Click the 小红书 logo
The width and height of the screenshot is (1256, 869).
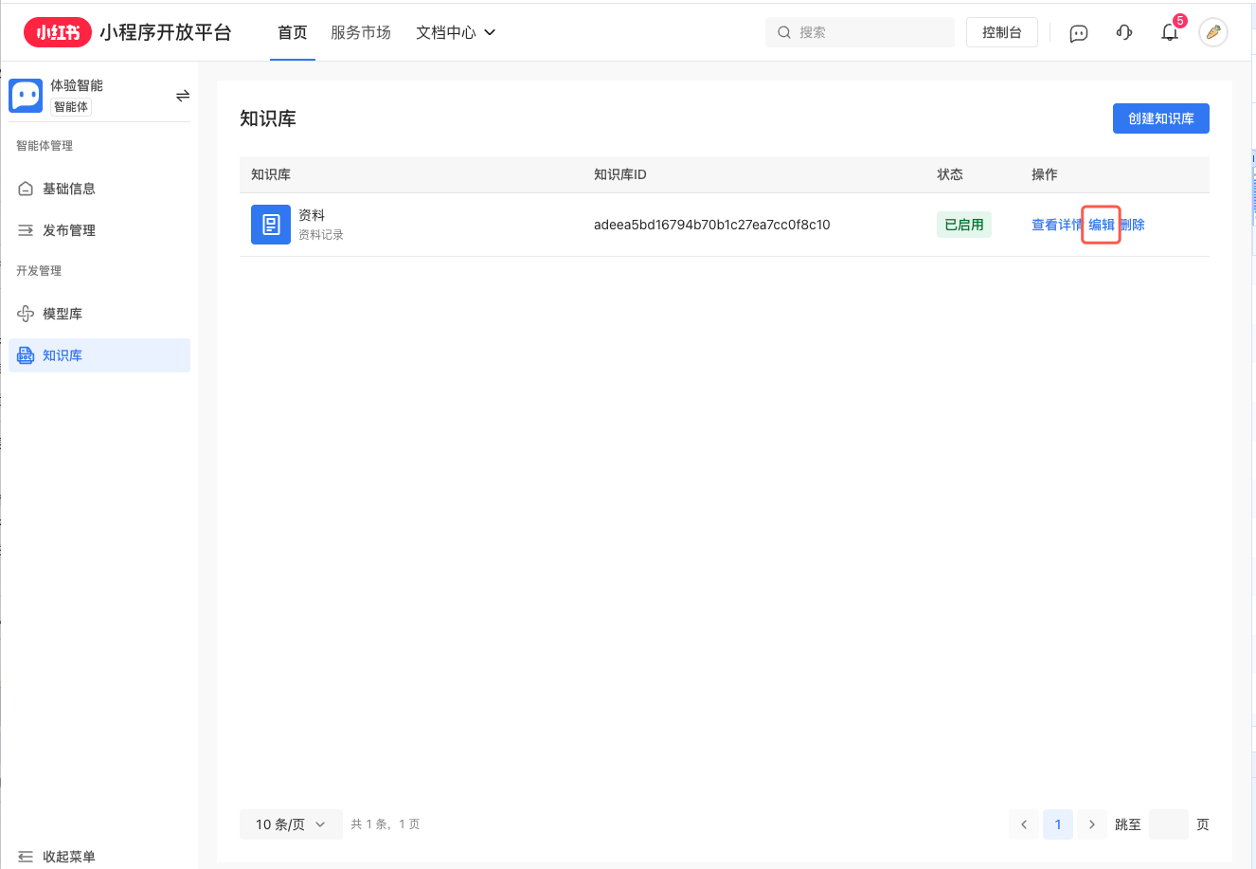(57, 30)
